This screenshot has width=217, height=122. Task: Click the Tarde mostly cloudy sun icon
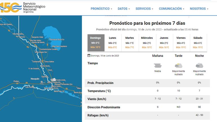(x=178, y=66)
